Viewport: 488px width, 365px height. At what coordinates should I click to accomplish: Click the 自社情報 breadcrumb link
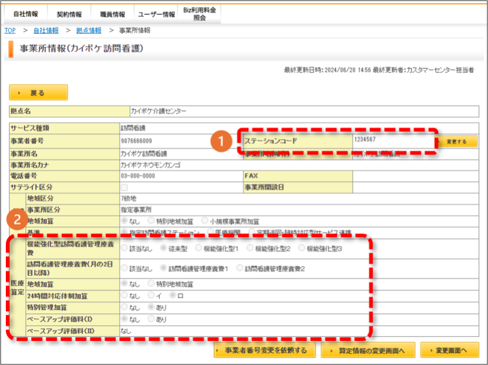[46, 31]
